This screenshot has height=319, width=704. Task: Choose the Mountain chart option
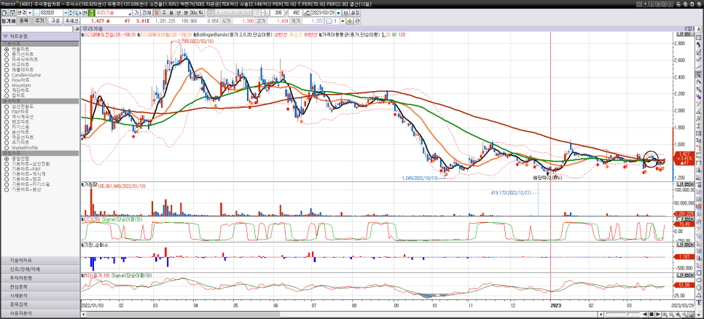pos(21,85)
